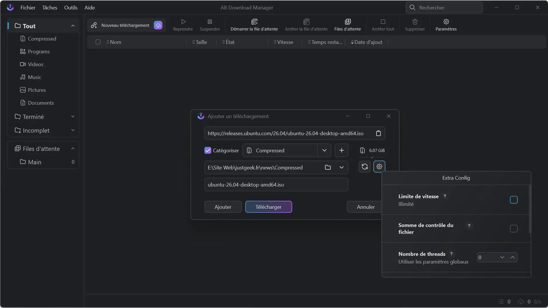548x308 pixels.
Task: Toggle the Extra Config gear button
Action: [379, 167]
